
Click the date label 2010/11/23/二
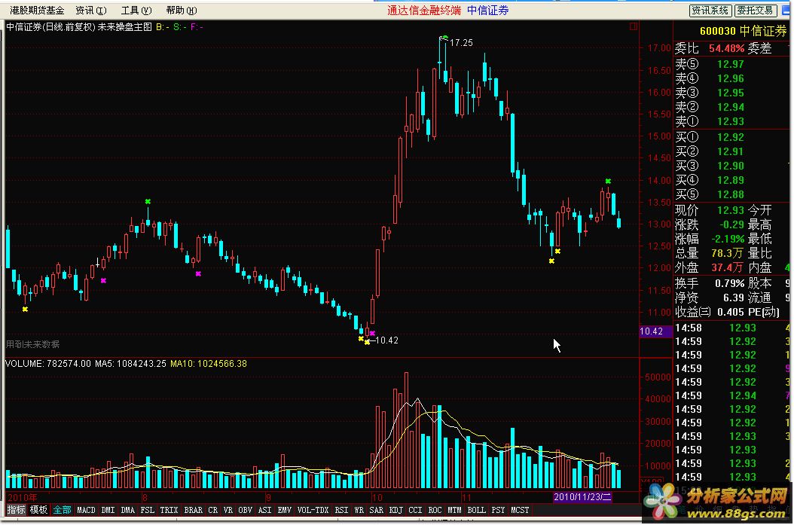(x=583, y=496)
